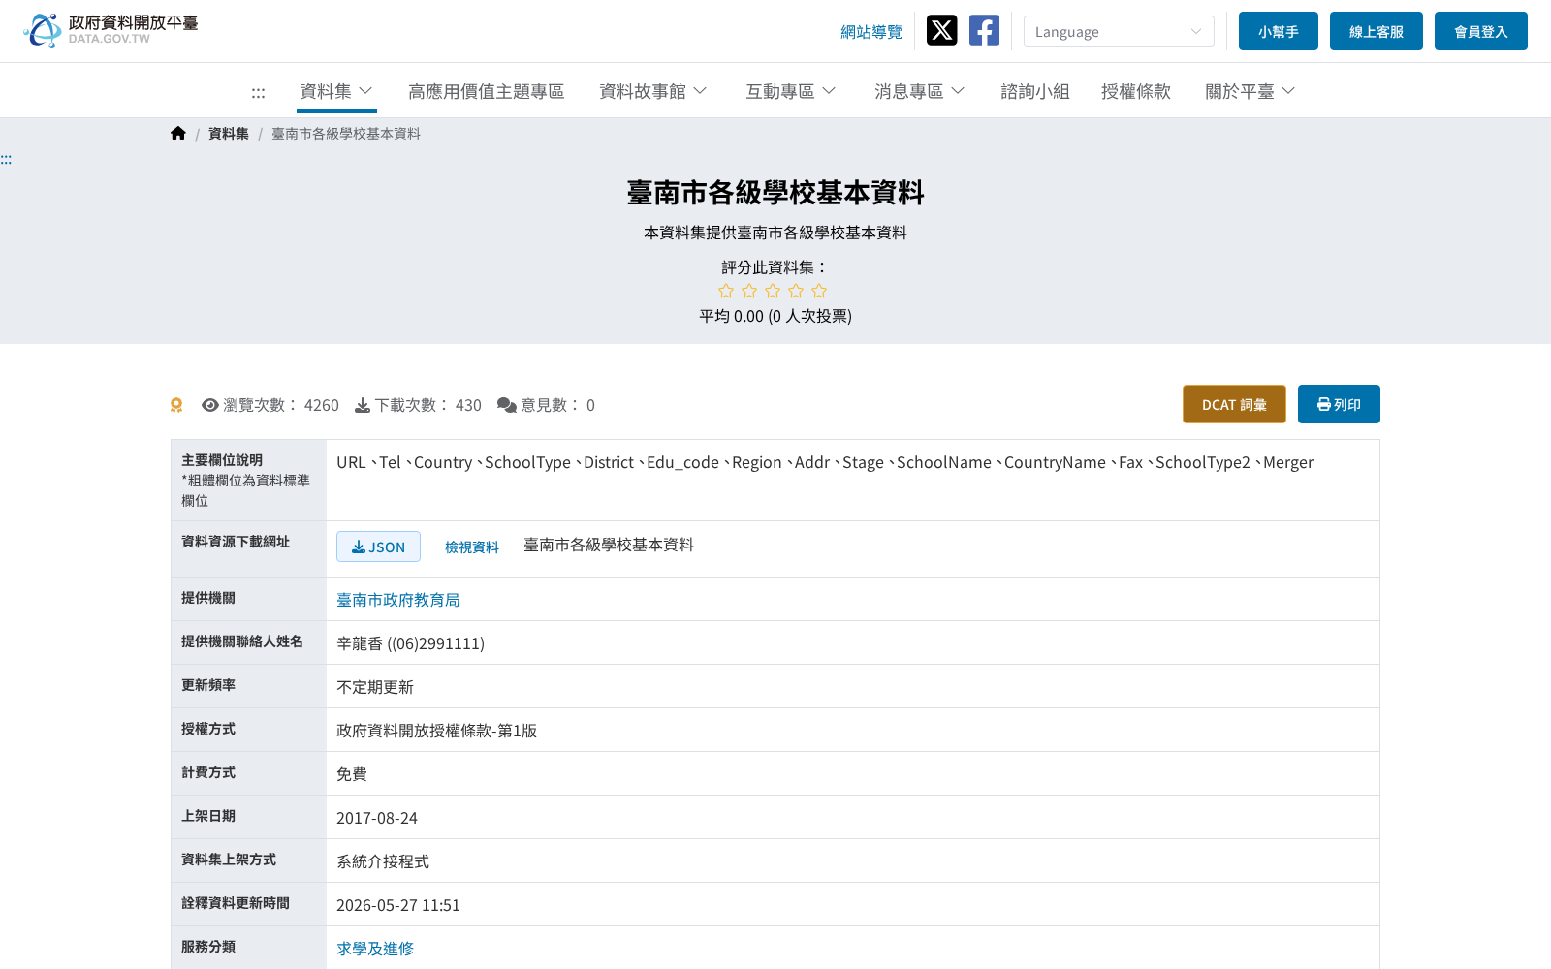This screenshot has height=969, width=1551.
Task: Click the 上架日期 row label
Action: point(208,816)
